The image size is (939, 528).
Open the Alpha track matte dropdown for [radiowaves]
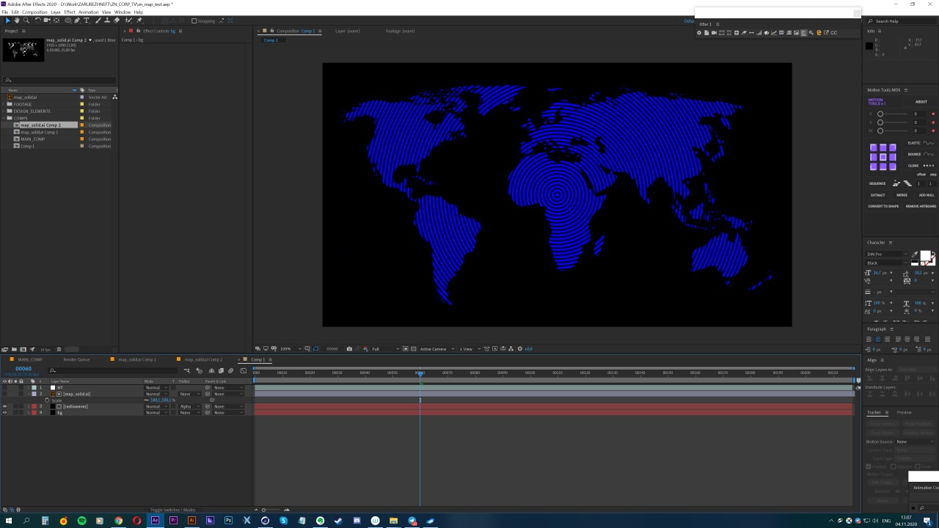pyautogui.click(x=189, y=406)
